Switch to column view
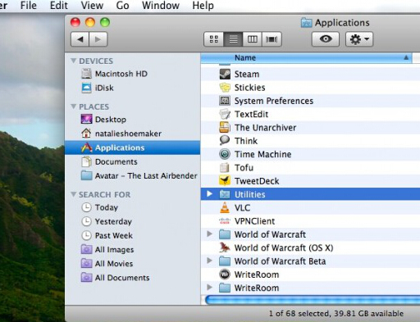The height and width of the screenshot is (322, 420). coord(253,39)
